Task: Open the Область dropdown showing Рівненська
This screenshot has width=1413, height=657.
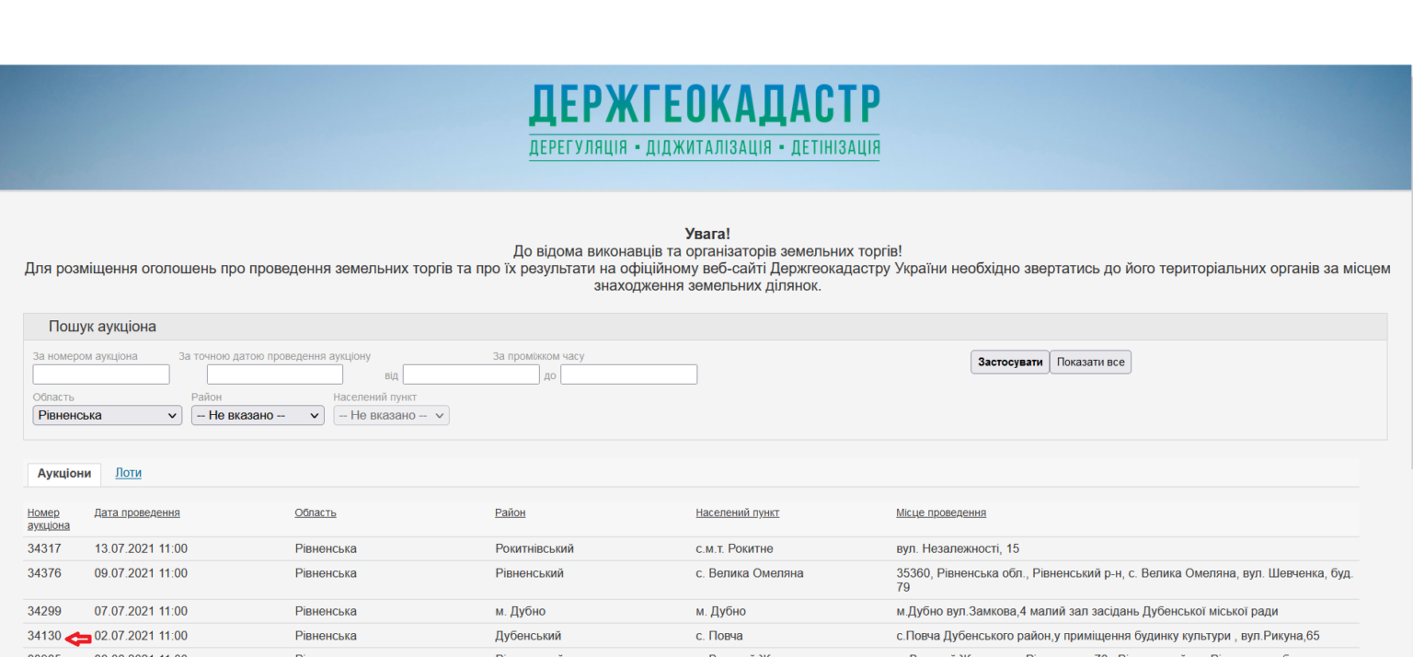Action: click(108, 416)
